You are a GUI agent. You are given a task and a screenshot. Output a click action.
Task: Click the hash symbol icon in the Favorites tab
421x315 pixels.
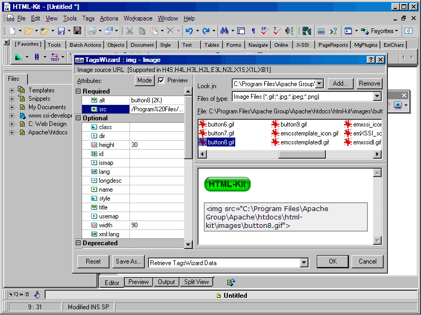point(37,57)
